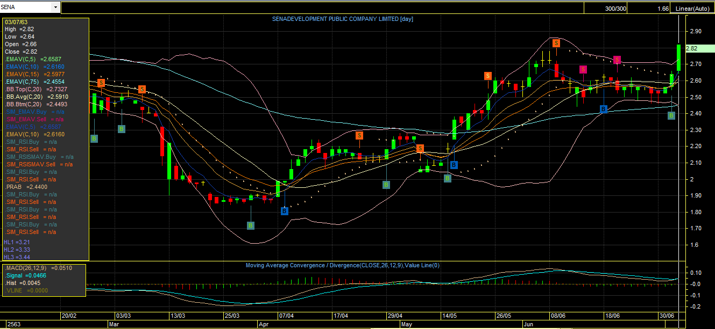Click the HL3 =3.44 legend line
Viewport: 715px width, 329px height.
pos(17,257)
